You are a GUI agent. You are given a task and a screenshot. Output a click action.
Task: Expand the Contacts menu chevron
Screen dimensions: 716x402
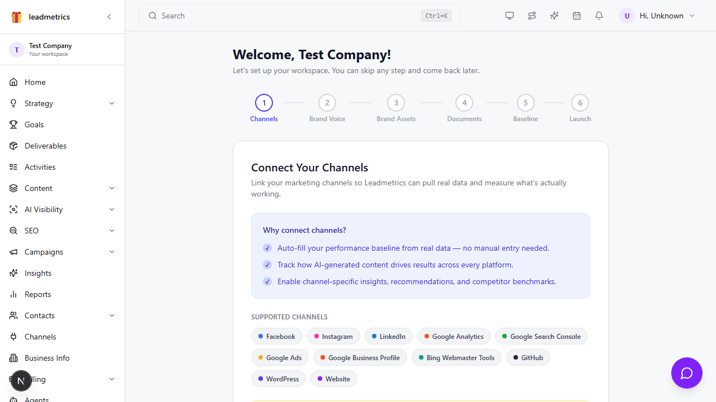click(x=112, y=315)
